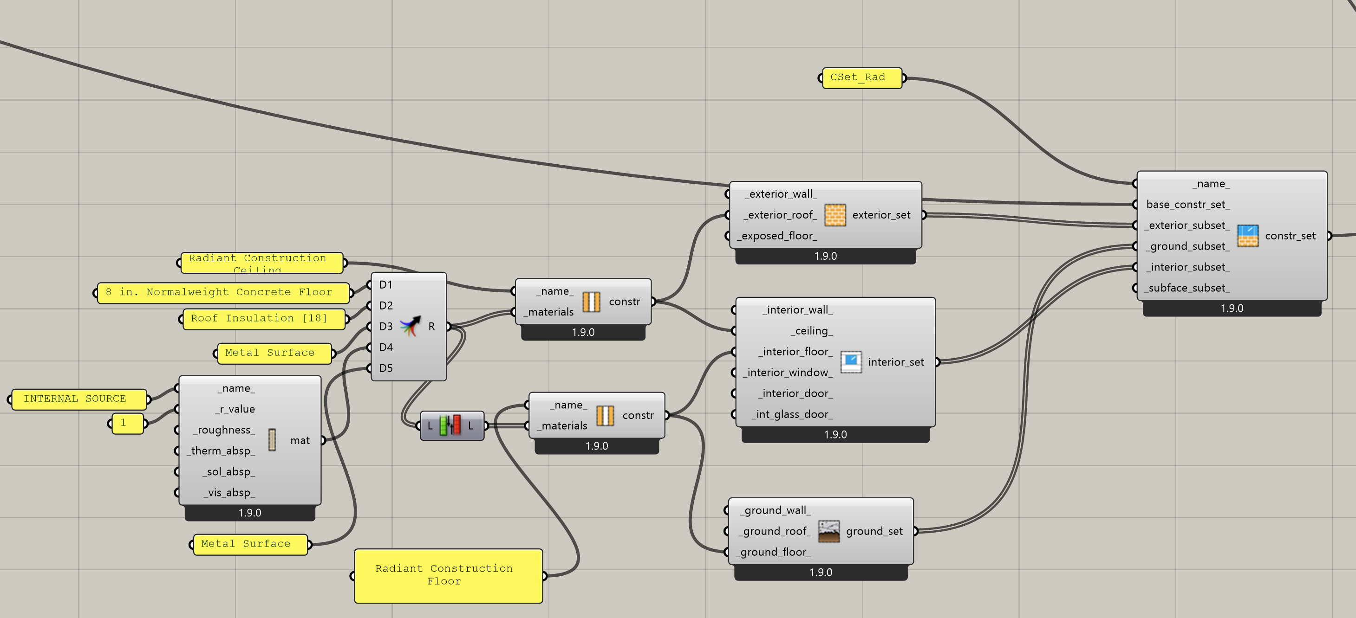
Task: Click the exterior_set brick wall icon
Action: [x=834, y=215]
